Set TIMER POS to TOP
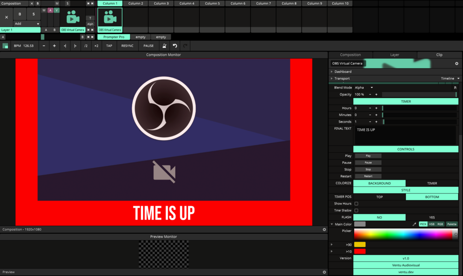This screenshot has width=463, height=276. pyautogui.click(x=380, y=197)
